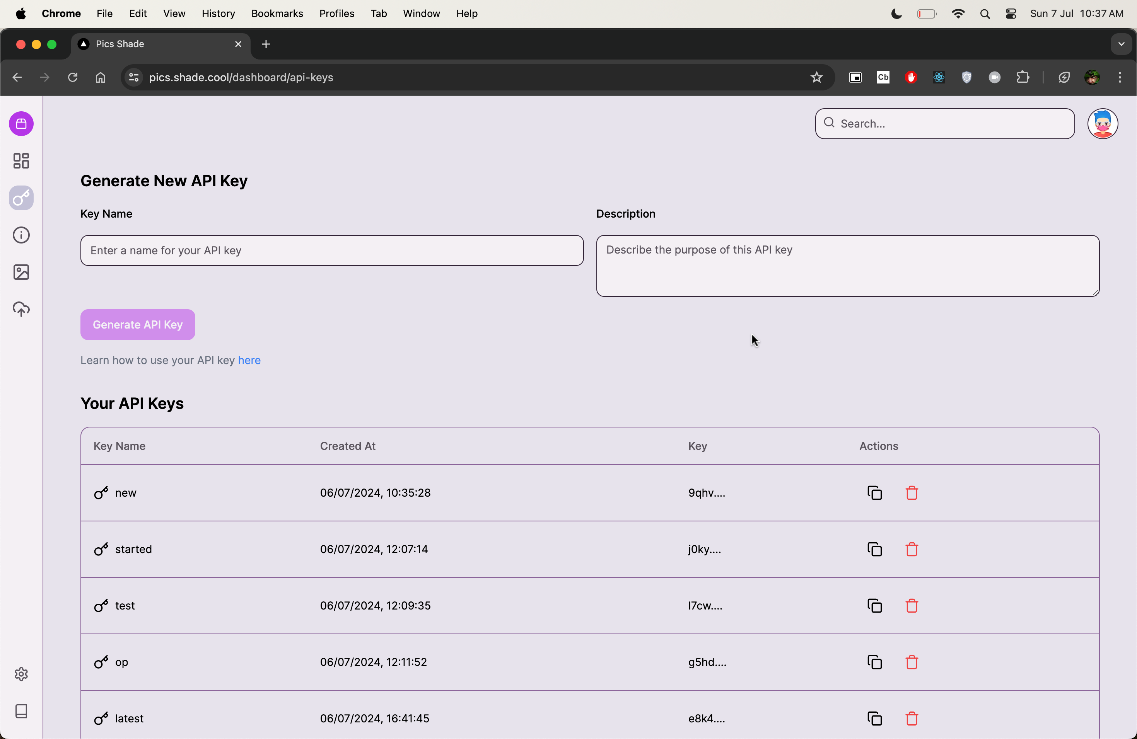
Task: Focus the Key Name input field
Action: point(332,250)
